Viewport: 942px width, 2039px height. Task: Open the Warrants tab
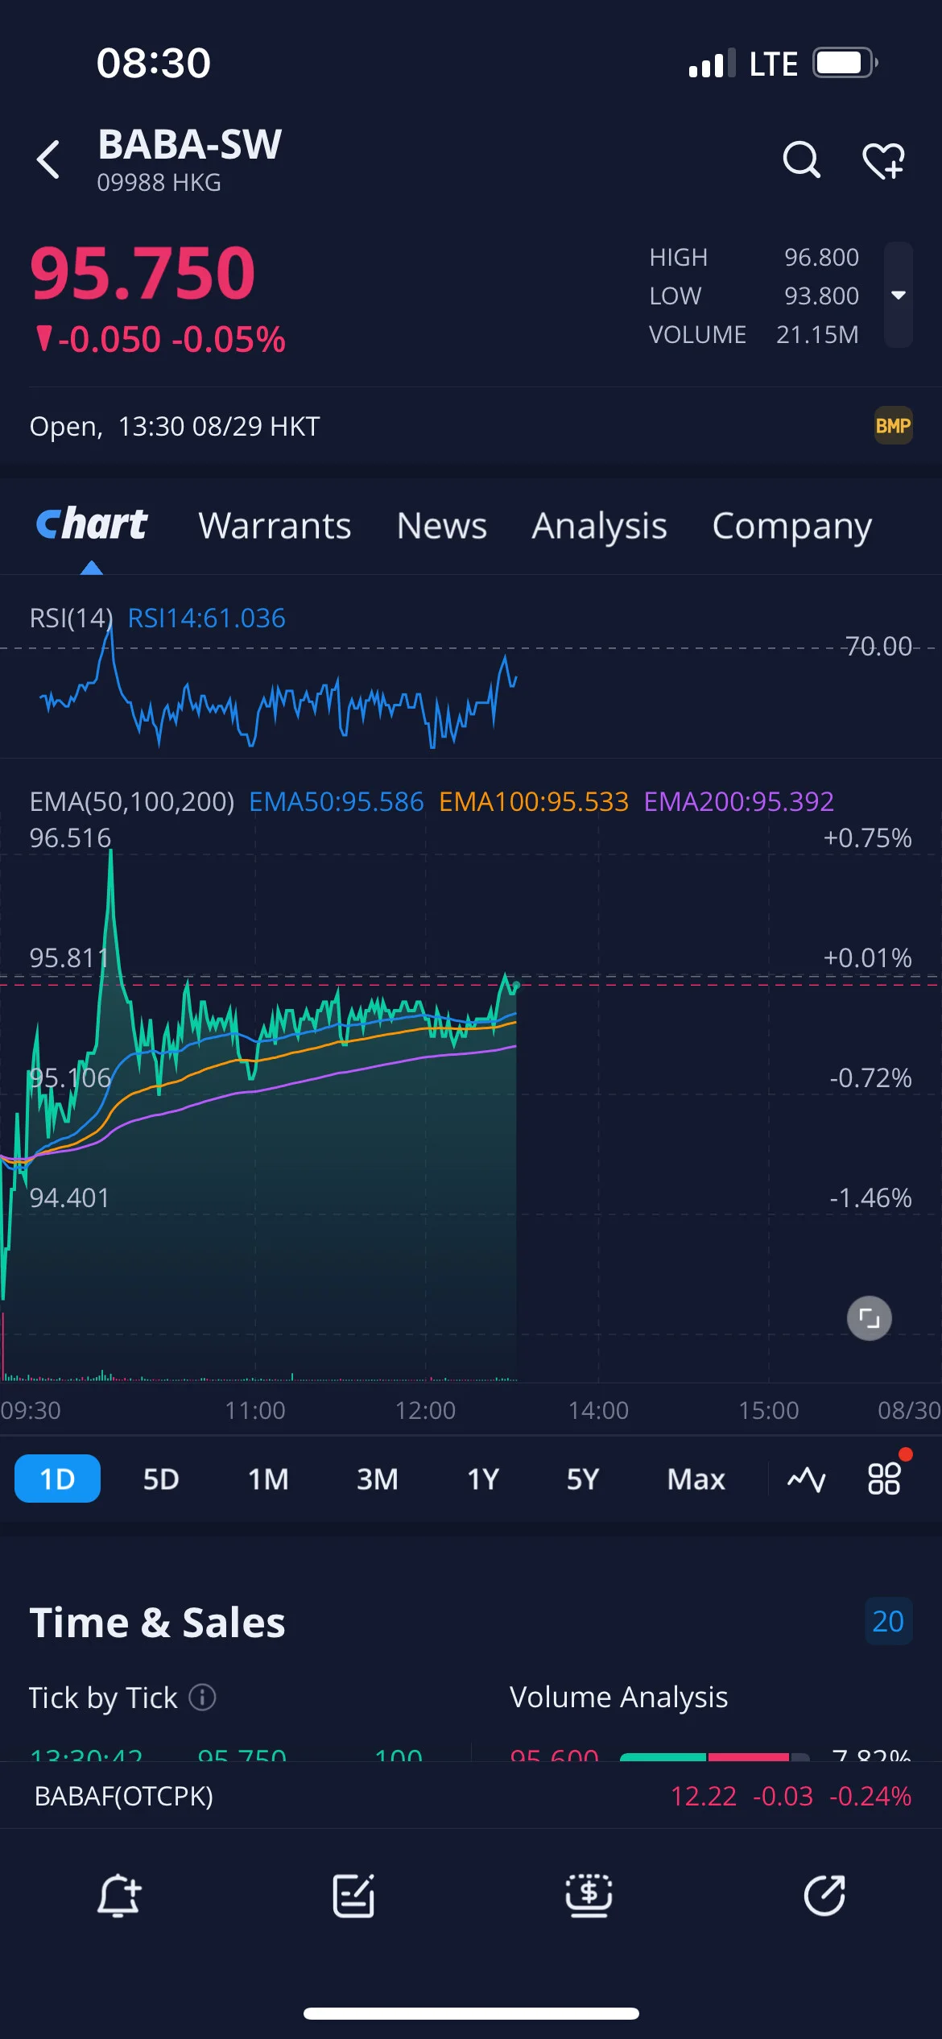coord(275,526)
